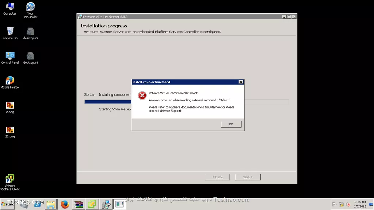This screenshot has width=374, height=210.
Task: Open the Start menu
Action: [8, 204]
